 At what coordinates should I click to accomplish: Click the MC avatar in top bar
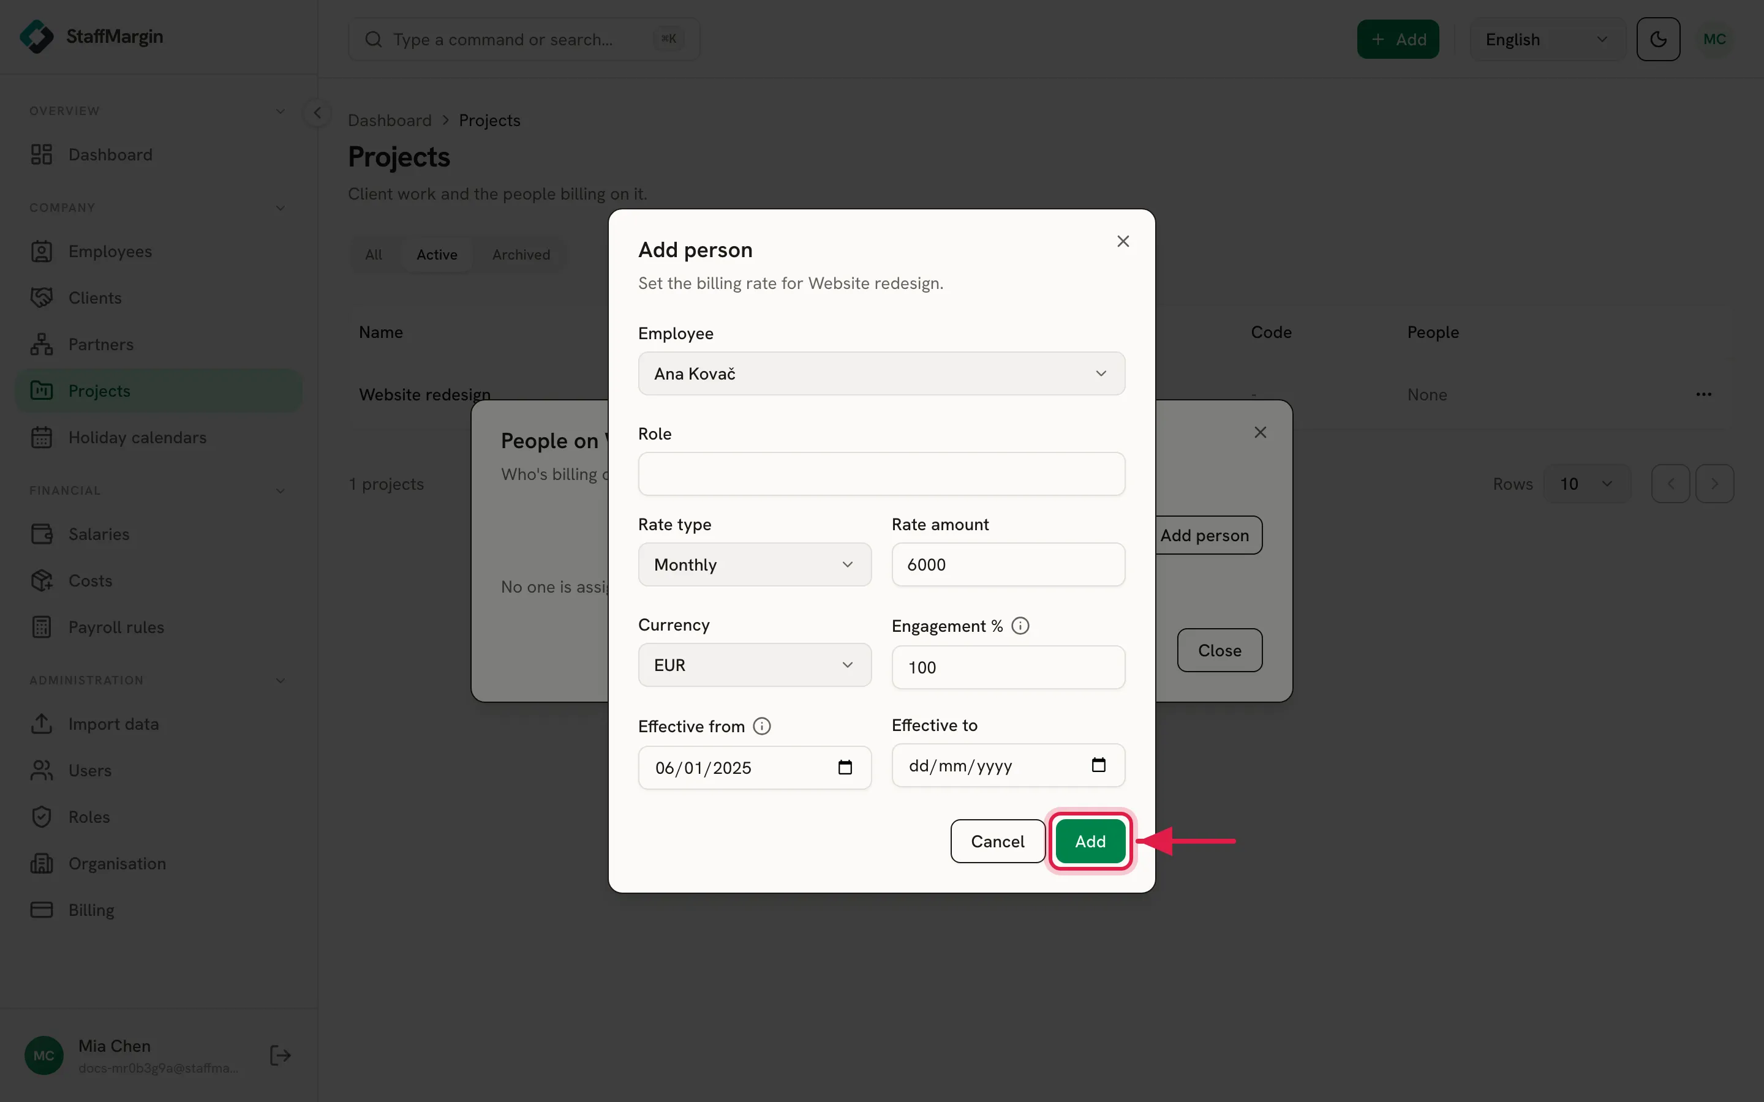click(x=1714, y=39)
